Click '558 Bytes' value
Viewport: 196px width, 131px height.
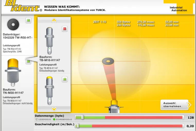coord(123,22)
